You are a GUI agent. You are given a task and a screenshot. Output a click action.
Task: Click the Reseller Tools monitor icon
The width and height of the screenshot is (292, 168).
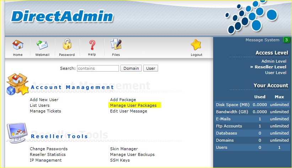point(17,133)
